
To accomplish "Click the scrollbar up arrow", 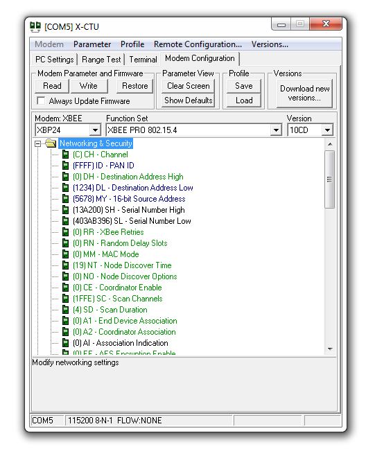I will [330, 144].
